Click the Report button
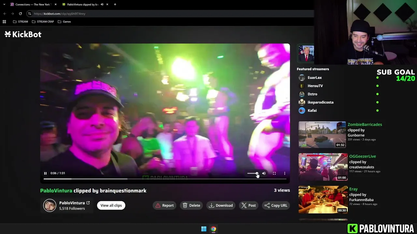Image resolution: width=417 pixels, height=234 pixels. [x=165, y=205]
